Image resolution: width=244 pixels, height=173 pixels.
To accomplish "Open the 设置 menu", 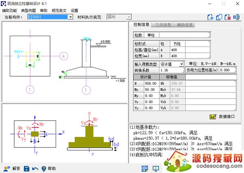I will click(74, 11).
